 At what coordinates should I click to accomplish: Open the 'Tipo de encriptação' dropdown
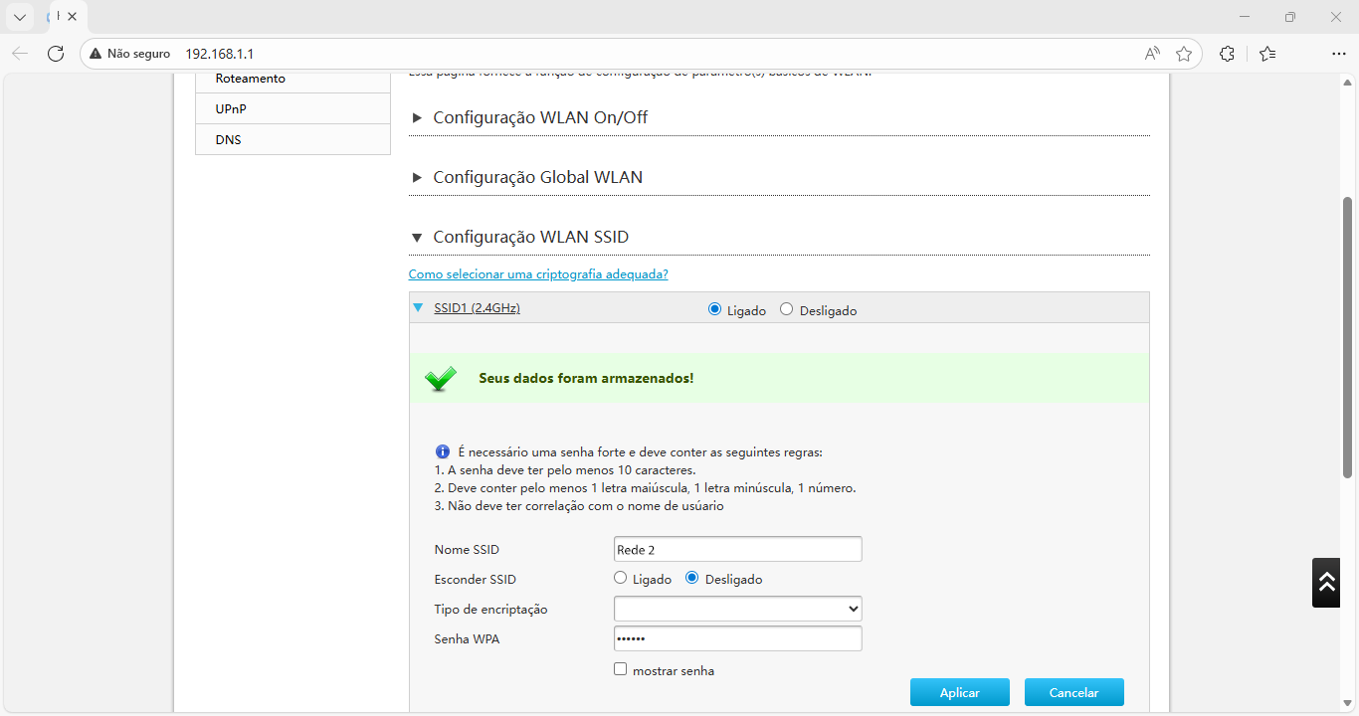[x=737, y=608]
